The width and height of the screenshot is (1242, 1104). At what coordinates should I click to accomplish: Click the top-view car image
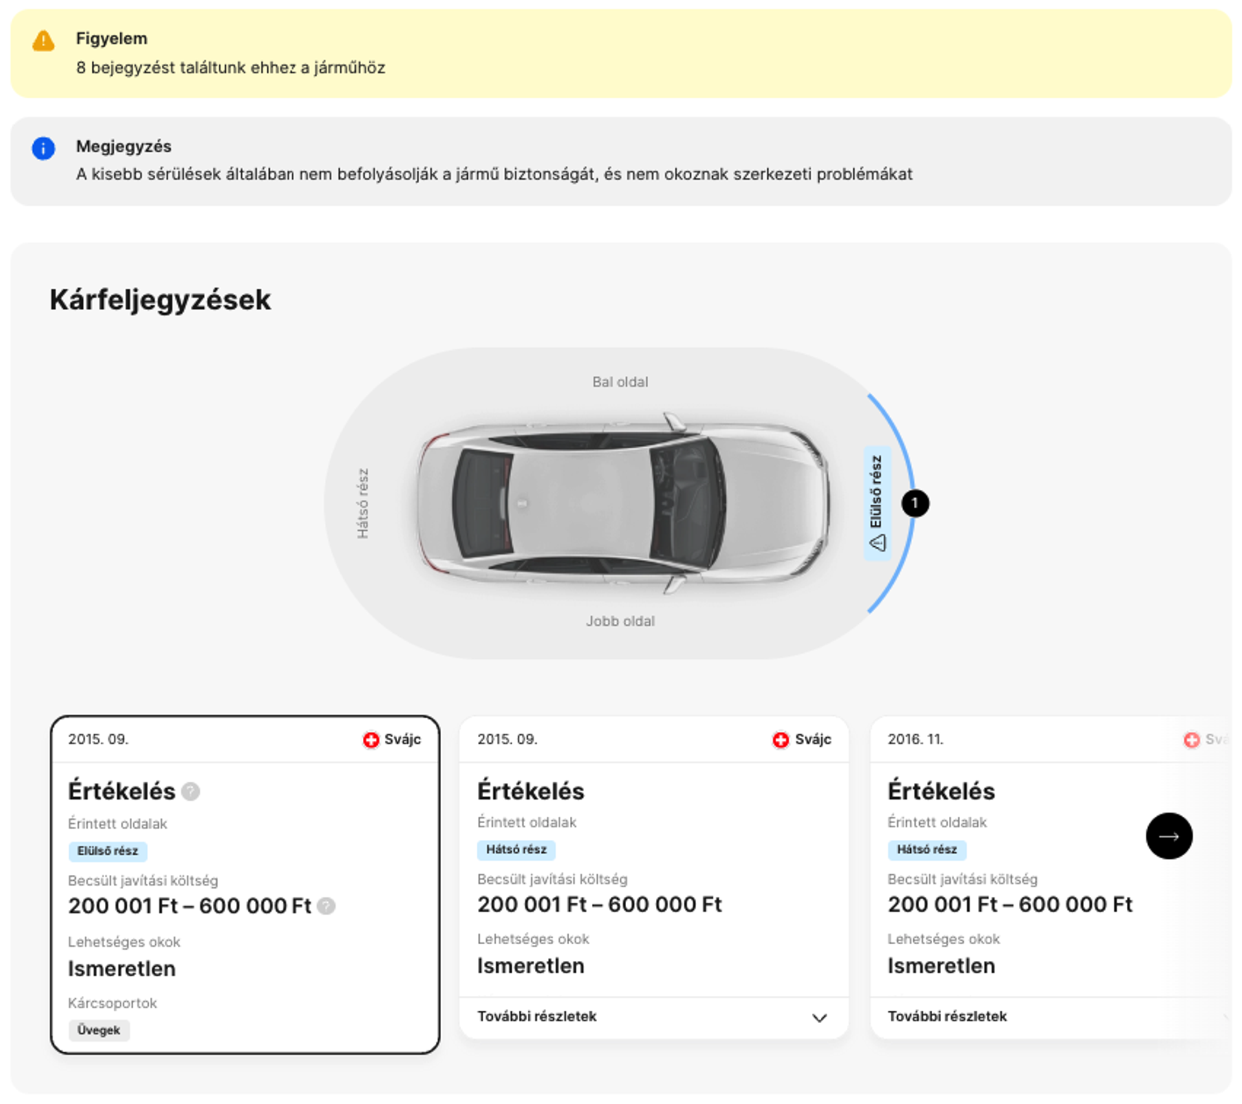622,503
